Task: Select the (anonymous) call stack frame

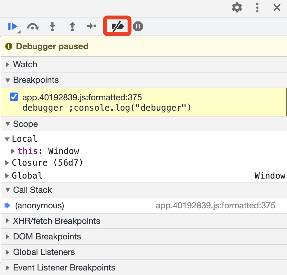Action: coord(39,205)
